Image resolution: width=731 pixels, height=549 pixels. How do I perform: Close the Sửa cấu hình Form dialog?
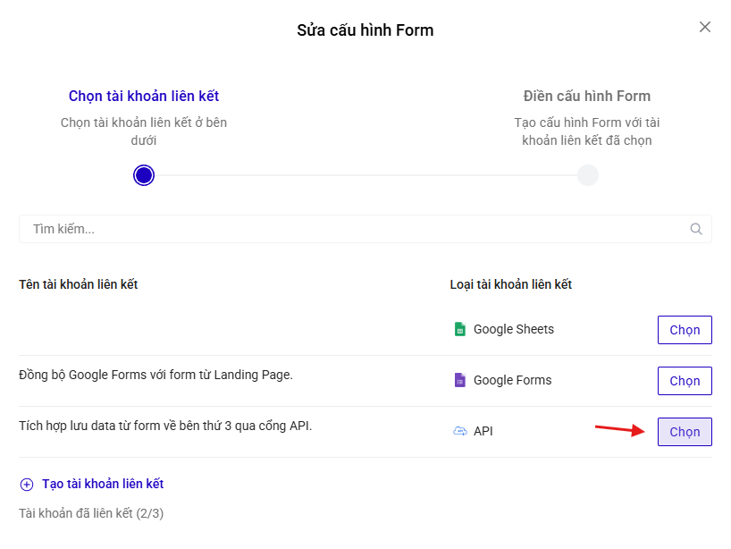[704, 27]
